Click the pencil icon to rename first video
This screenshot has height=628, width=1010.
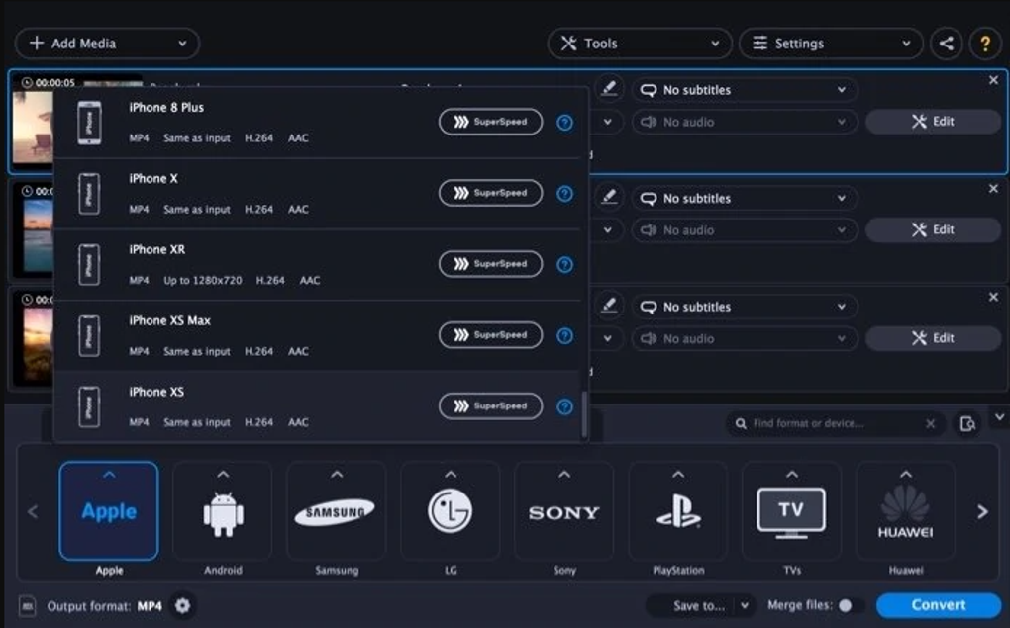pos(608,88)
